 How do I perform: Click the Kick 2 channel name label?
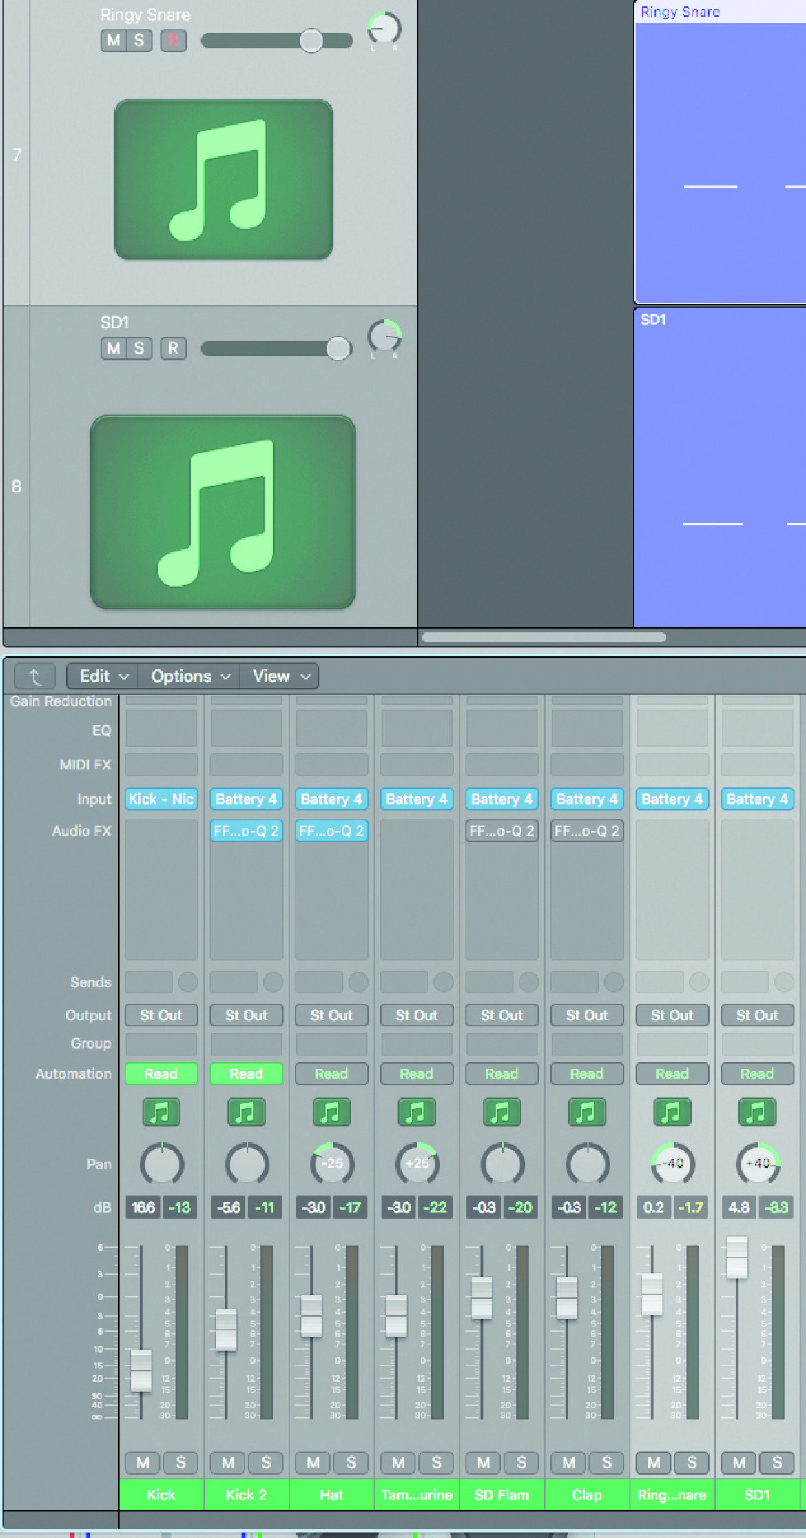(246, 1495)
